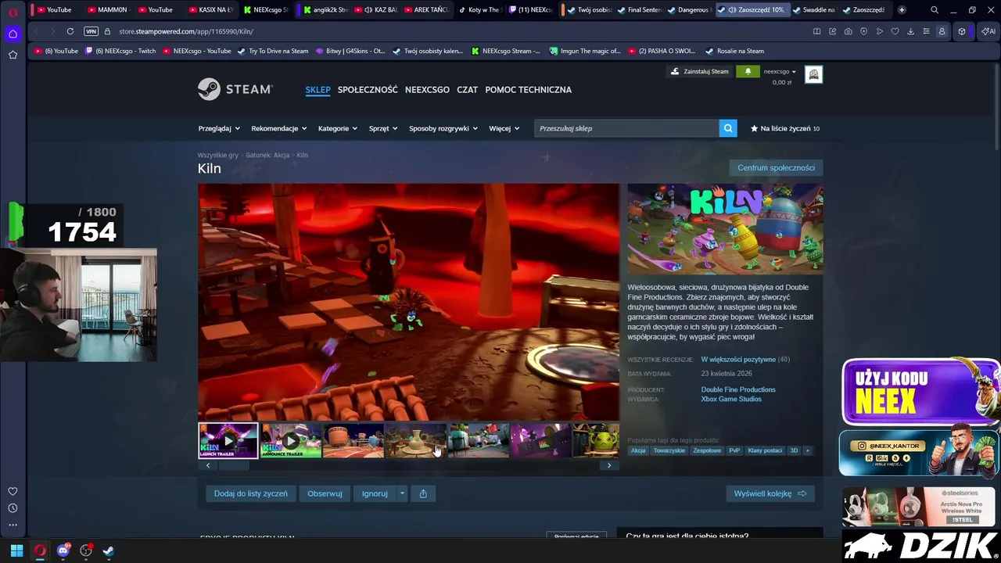Image resolution: width=1001 pixels, height=563 pixels.
Task: Open the green notification bell
Action: (x=748, y=71)
